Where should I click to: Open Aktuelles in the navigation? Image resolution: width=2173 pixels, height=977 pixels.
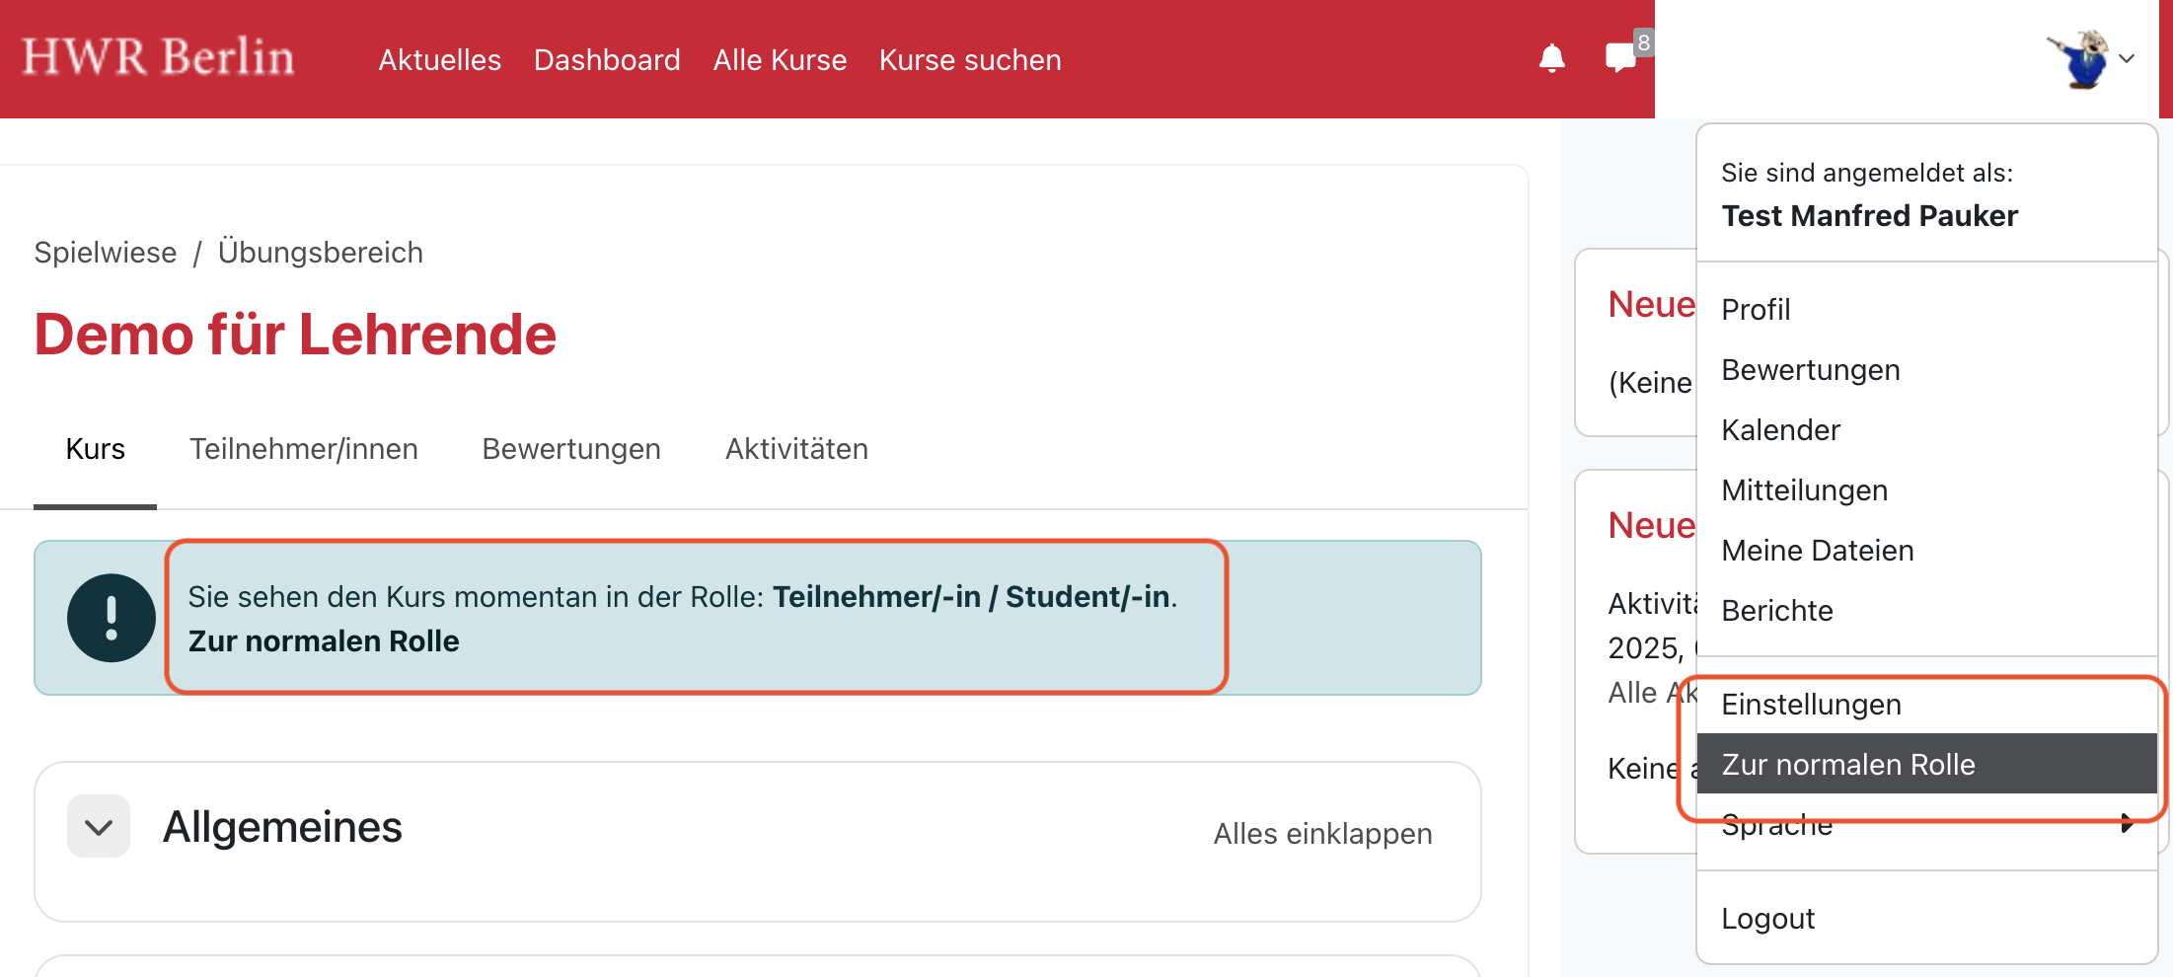click(x=439, y=59)
